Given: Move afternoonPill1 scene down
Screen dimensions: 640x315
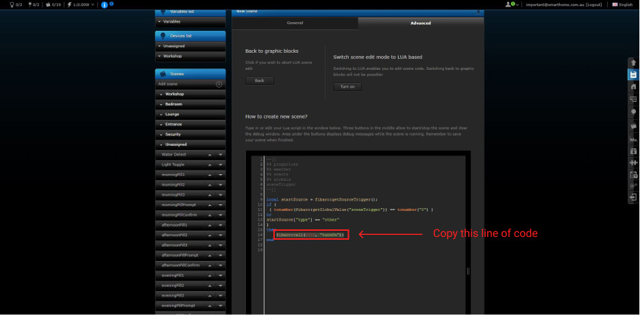Looking at the screenshot, I should pos(221,225).
